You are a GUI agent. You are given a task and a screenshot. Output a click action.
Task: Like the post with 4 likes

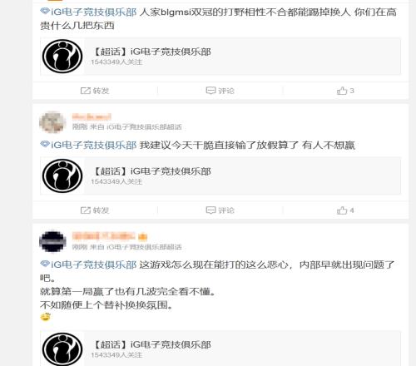click(345, 210)
